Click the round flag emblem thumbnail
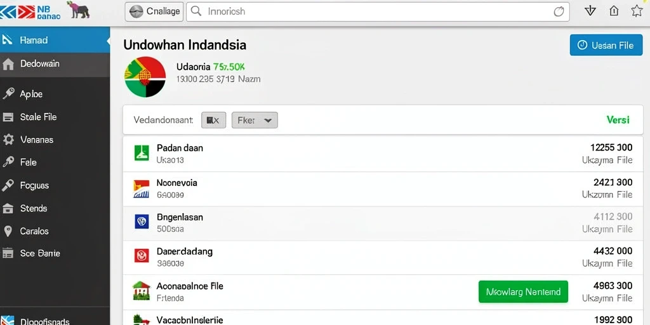 pos(145,77)
